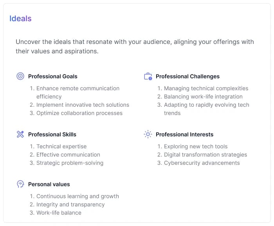This screenshot has width=274, height=226.
Task: Click the briefcase icon beside Professional Challenges
Action: tap(148, 77)
